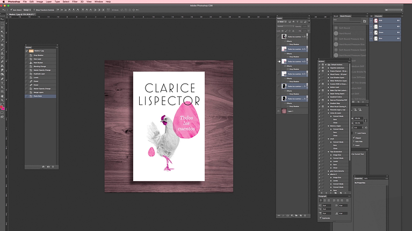The image size is (412, 231).
Task: Expand the Vignette (selection) action
Action: [x=328, y=68]
